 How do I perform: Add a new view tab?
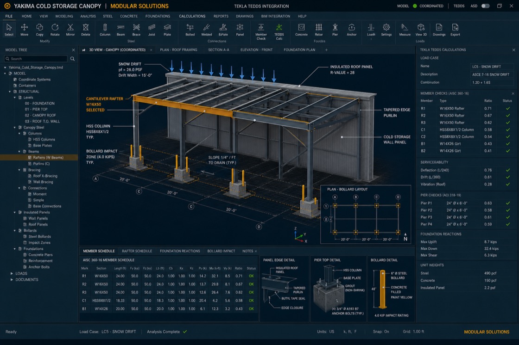(x=326, y=50)
